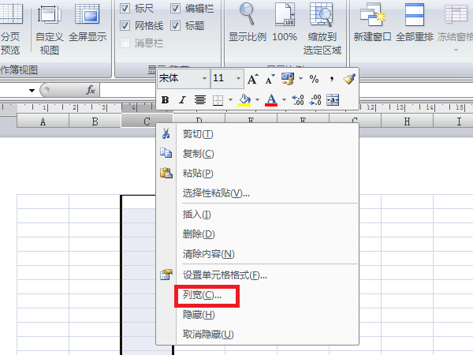Toggle the Formula Bar (编辑栏) checkbox
This screenshot has width=473, height=355.
[176, 8]
